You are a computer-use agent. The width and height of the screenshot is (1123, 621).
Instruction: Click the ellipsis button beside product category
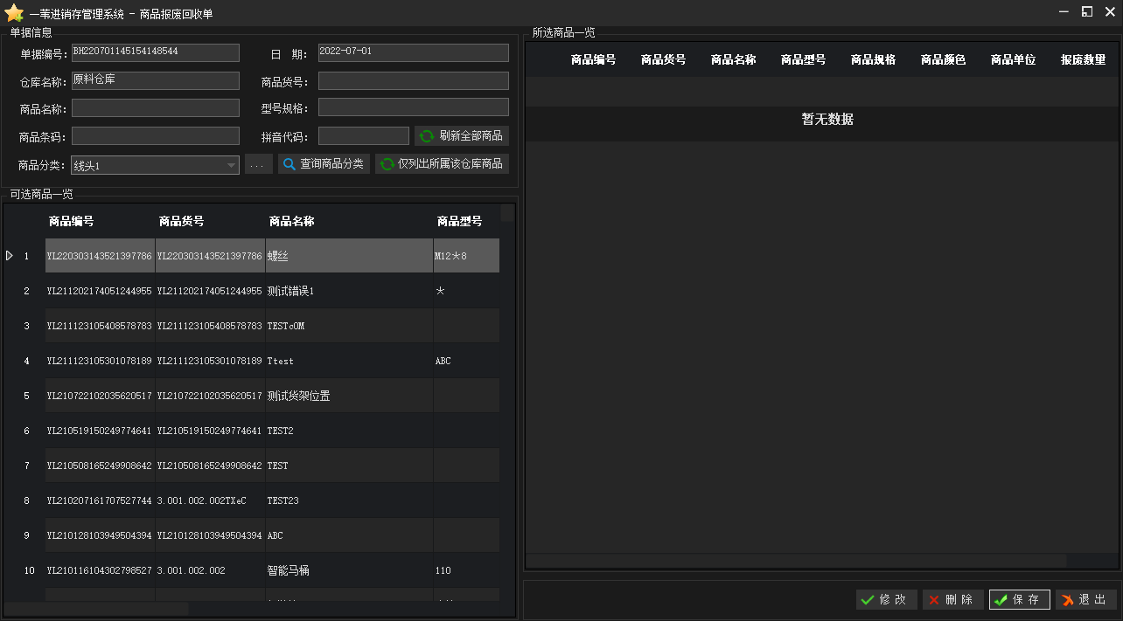(x=258, y=164)
